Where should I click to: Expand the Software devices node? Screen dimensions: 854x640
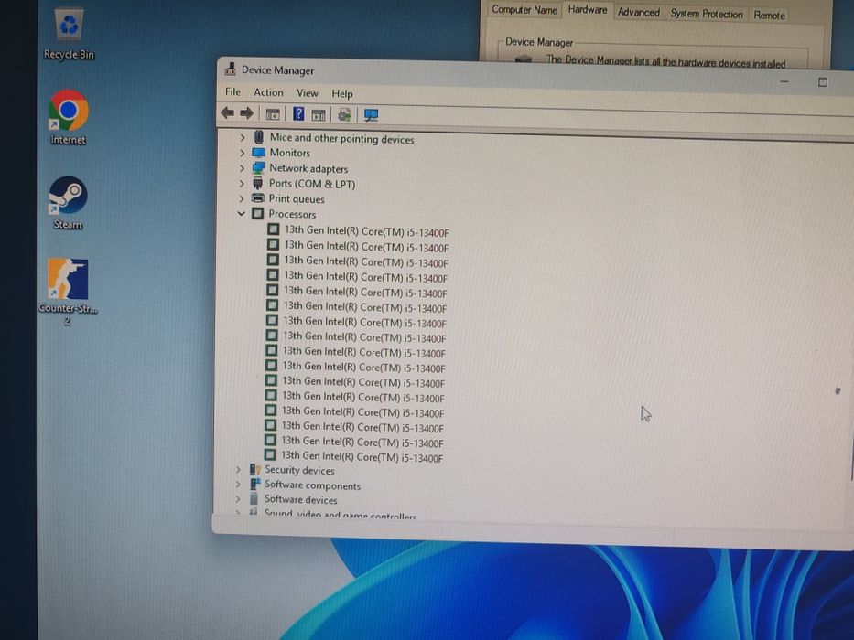(x=238, y=498)
